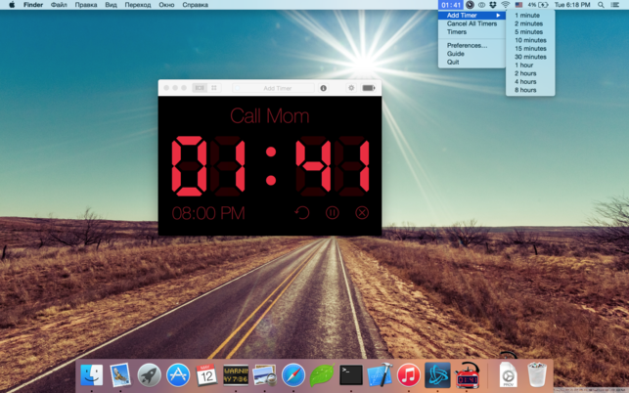Open Spotlight search magnifier
629x393 pixels.
pyautogui.click(x=601, y=5)
